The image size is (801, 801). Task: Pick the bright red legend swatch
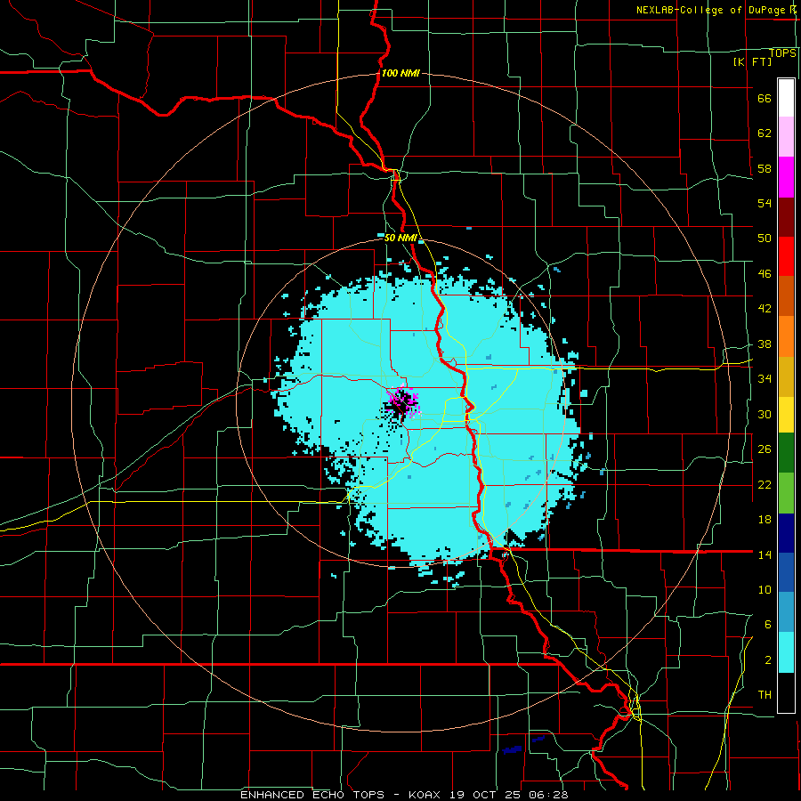[786, 256]
